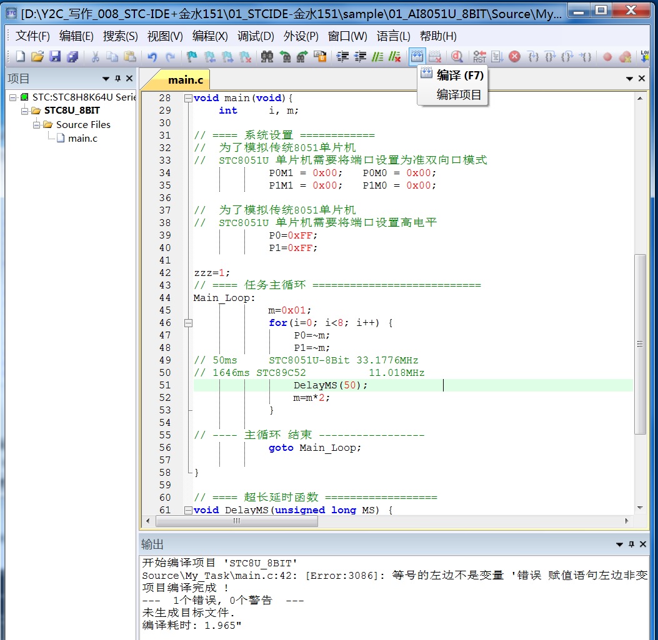Click the step out braces icon
This screenshot has height=640, width=658.
[x=567, y=56]
